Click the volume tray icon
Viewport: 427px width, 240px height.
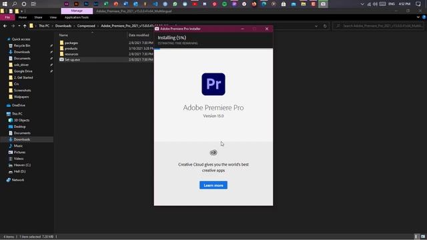click(x=375, y=4)
